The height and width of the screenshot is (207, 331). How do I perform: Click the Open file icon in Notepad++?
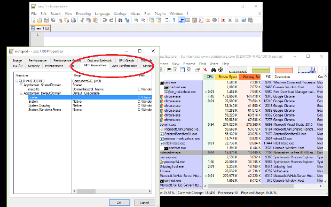[x=40, y=20]
